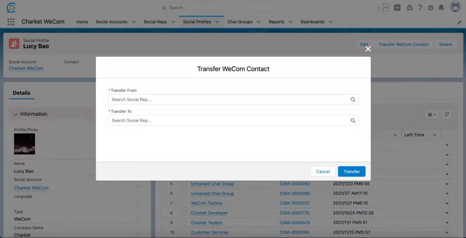Open the App Launcher grid icon

(11, 22)
